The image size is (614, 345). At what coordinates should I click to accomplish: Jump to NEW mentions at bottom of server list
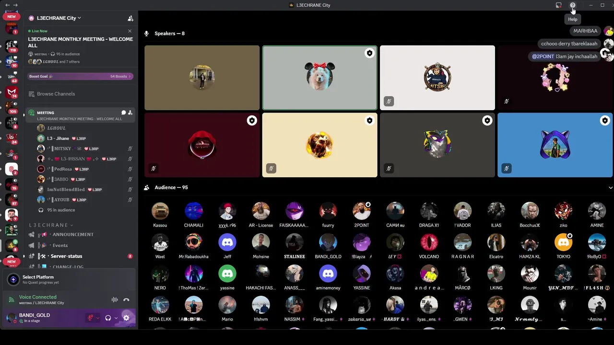pyautogui.click(x=12, y=262)
